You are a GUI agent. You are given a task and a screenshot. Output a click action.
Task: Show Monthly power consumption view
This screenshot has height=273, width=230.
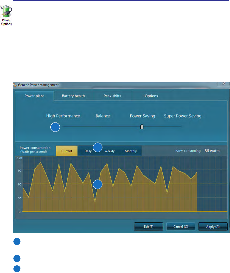[131, 151]
